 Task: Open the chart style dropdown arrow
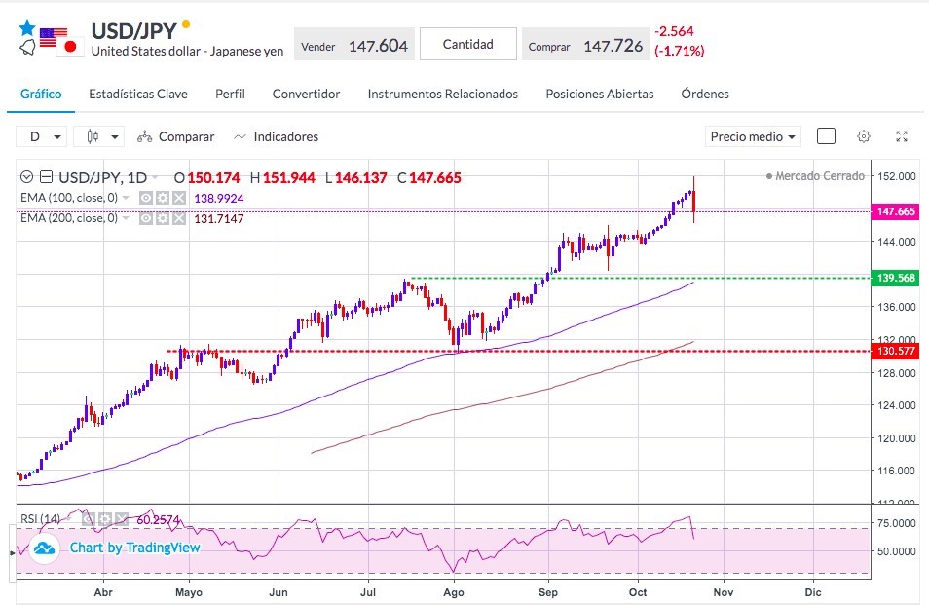[x=115, y=137]
